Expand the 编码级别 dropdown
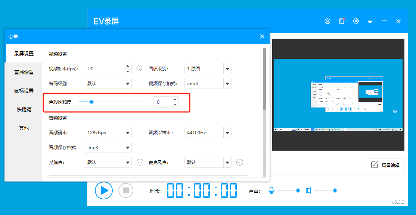The width and height of the screenshot is (416, 215). [128, 84]
